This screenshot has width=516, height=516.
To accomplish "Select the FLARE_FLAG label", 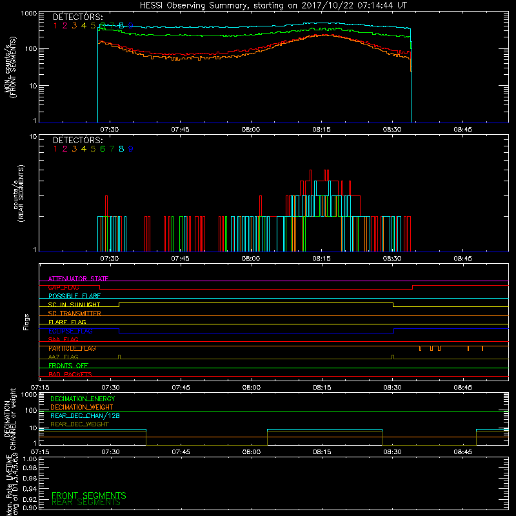I will pyautogui.click(x=67, y=322).
